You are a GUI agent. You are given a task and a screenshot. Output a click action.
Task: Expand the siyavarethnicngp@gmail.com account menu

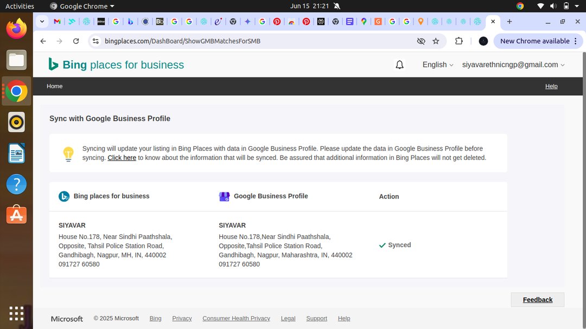tap(513, 65)
